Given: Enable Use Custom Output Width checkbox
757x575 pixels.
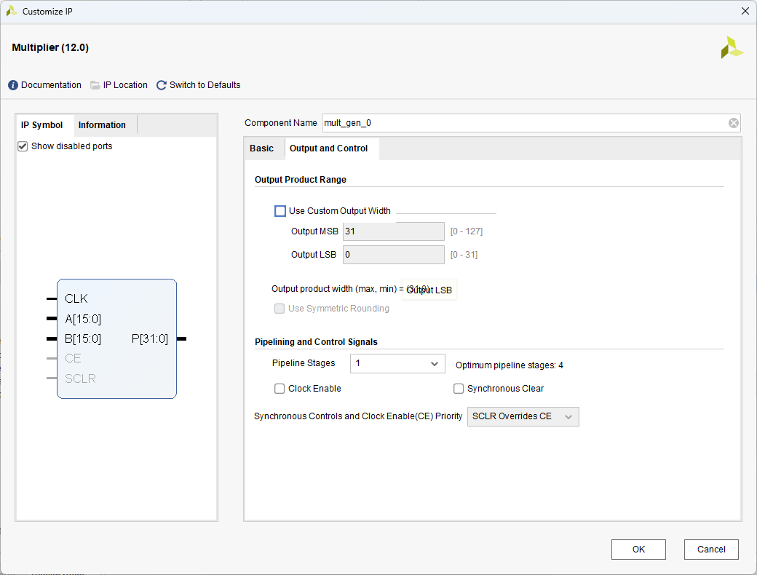Looking at the screenshot, I should pos(280,211).
